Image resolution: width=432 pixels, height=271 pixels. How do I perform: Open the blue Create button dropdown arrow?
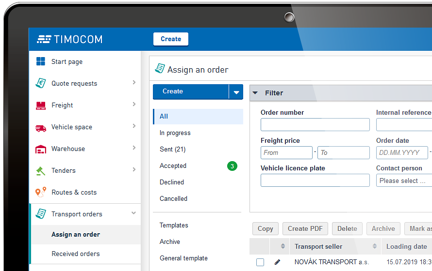point(236,92)
